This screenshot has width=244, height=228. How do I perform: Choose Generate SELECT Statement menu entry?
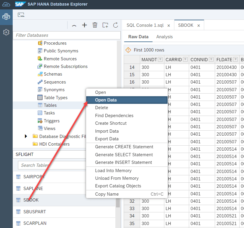click(x=124, y=154)
